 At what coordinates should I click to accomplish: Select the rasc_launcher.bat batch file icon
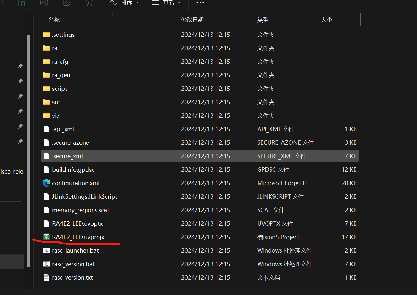tap(46, 250)
